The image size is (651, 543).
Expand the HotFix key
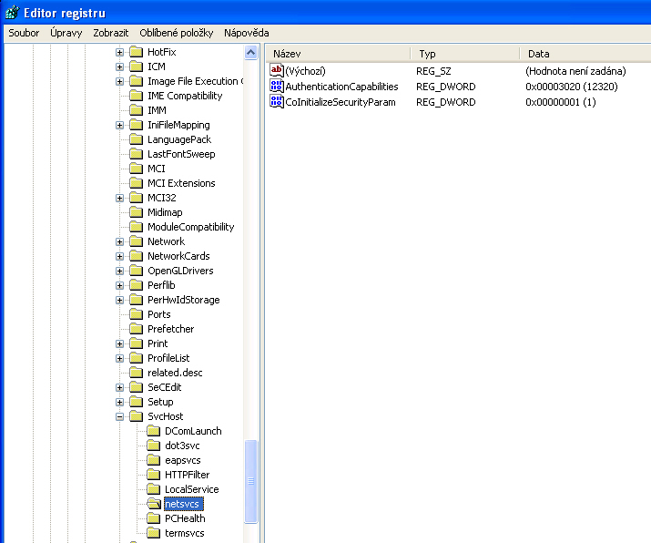pyautogui.click(x=119, y=52)
